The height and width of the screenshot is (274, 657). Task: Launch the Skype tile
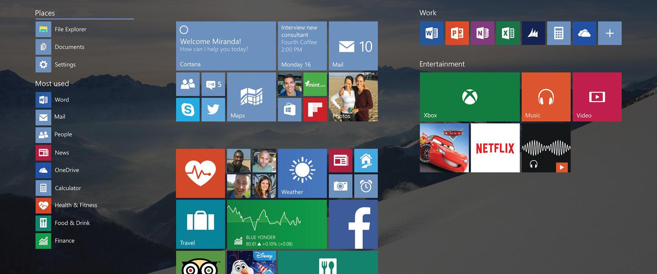[x=188, y=110]
